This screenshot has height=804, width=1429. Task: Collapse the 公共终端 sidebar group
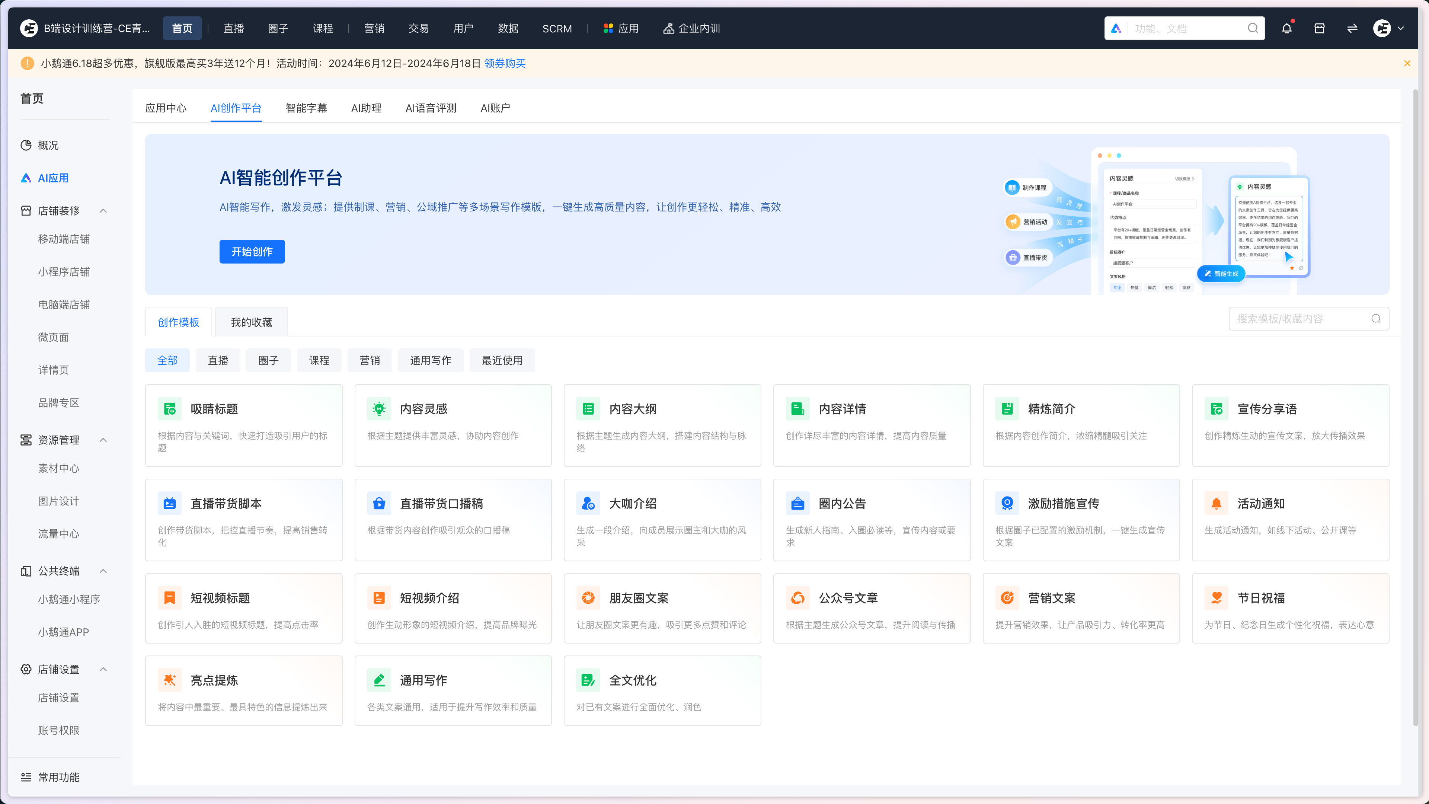[x=103, y=571]
